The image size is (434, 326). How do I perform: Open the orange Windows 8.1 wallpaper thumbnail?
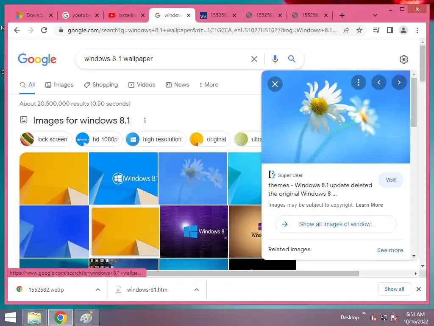pyautogui.click(x=54, y=179)
